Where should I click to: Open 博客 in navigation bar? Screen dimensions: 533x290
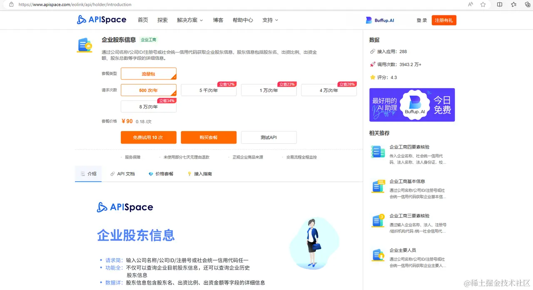point(218,20)
